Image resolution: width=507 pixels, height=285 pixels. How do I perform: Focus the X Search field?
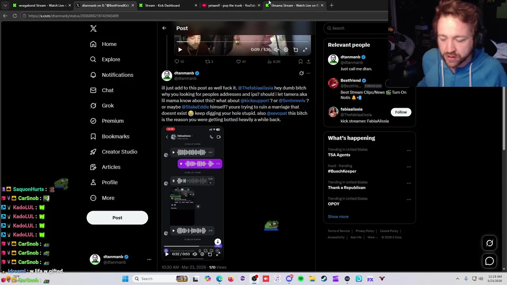tap(356, 28)
